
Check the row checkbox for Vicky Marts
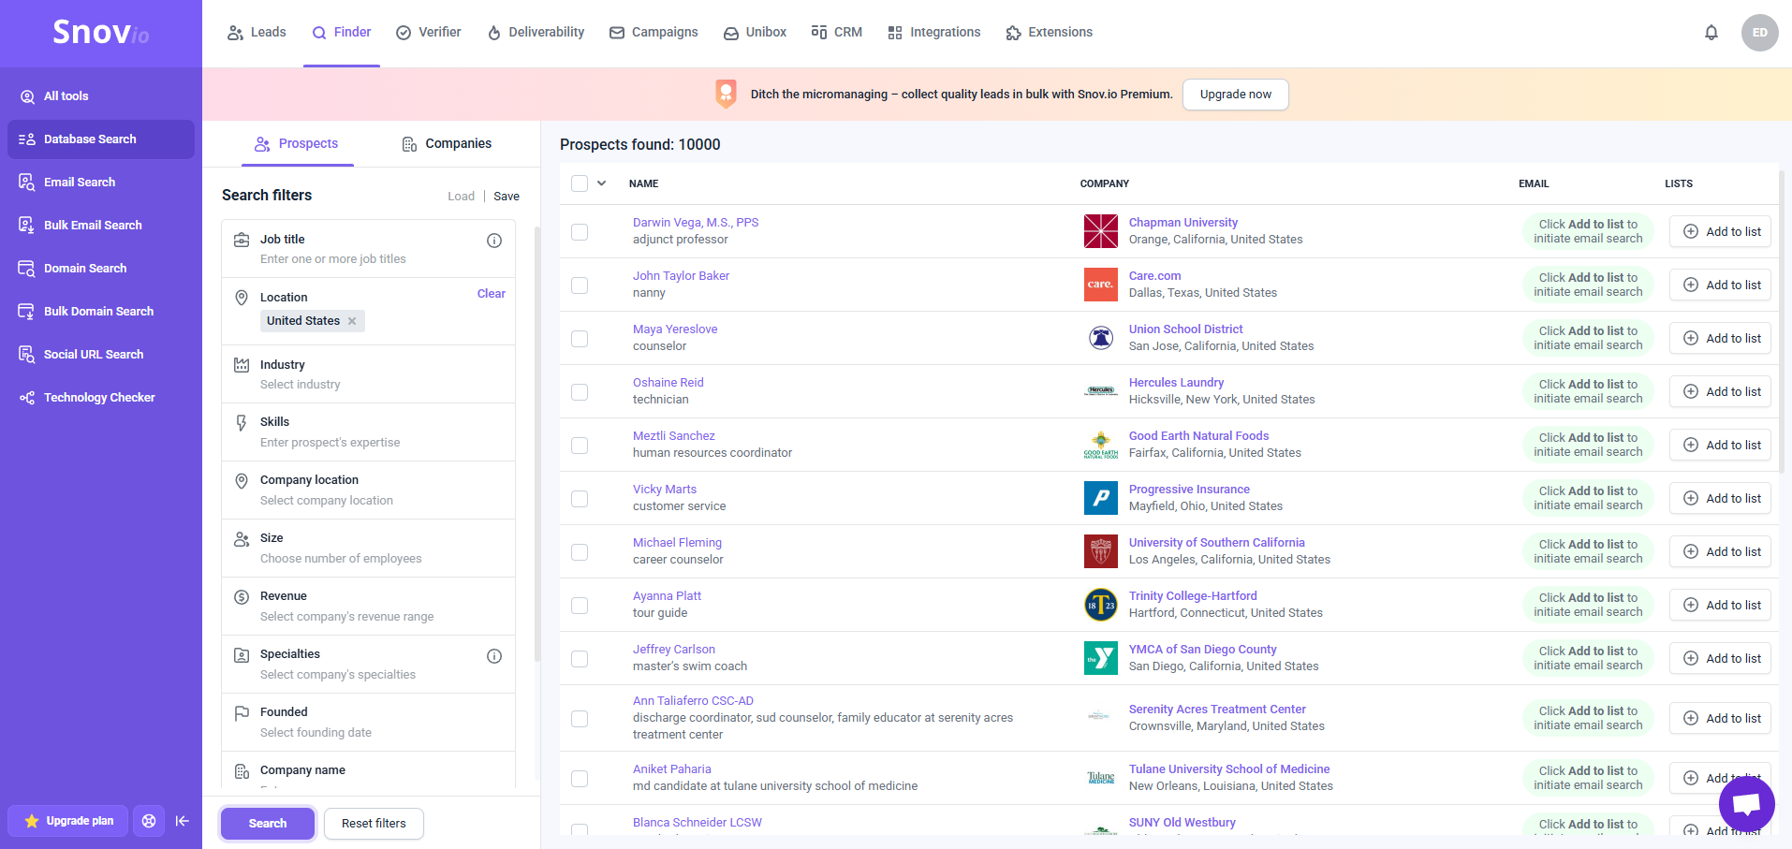[x=580, y=498]
